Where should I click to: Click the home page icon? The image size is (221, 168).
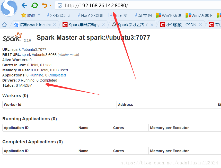pyautogui.click(x=4, y=25)
